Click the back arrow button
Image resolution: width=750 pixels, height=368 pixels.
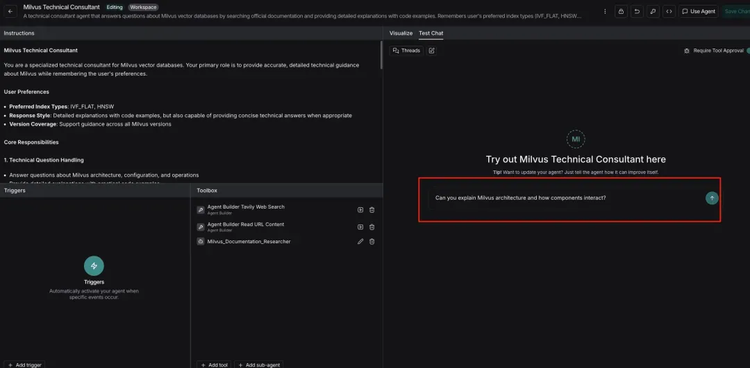pos(10,11)
